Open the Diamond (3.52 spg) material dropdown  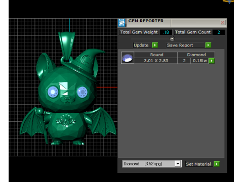point(178,164)
